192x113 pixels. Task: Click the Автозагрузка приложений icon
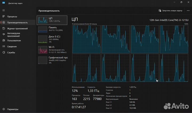[x=3, y=34]
